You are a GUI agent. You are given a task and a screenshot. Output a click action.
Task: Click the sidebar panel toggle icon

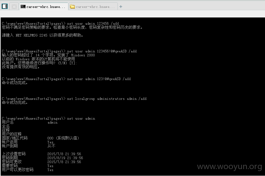[x=5, y=6]
